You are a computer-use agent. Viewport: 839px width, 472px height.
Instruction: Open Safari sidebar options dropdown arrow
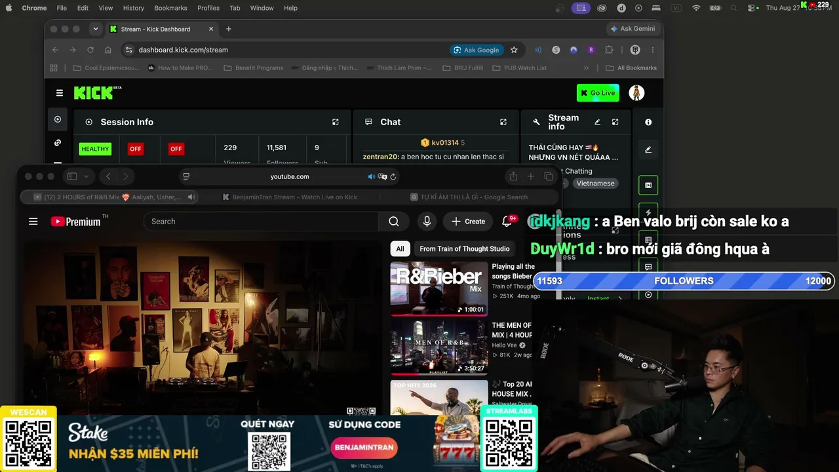pos(86,176)
